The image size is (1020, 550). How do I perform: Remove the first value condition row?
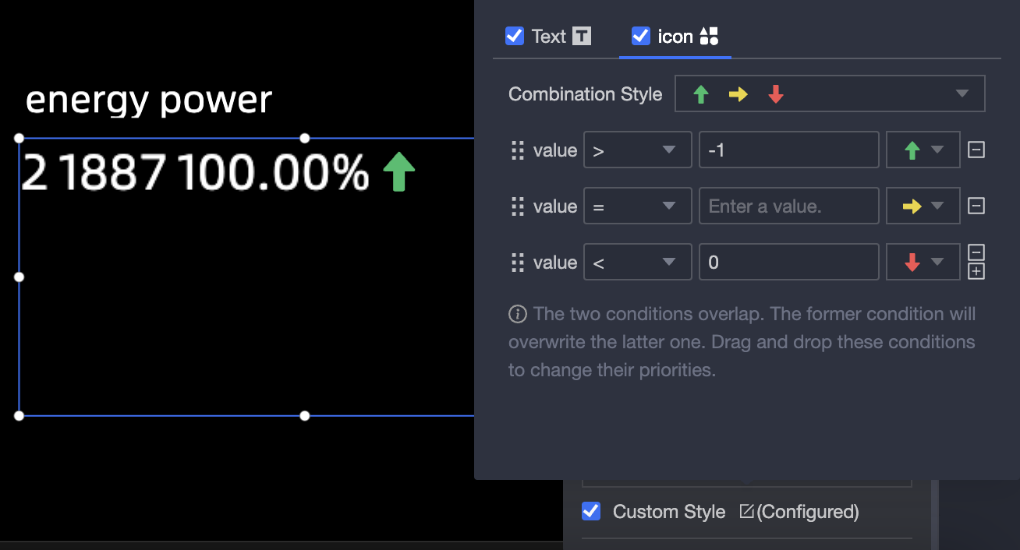(x=976, y=150)
